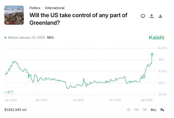
Task: Open the Politics category link
Action: click(35, 8)
